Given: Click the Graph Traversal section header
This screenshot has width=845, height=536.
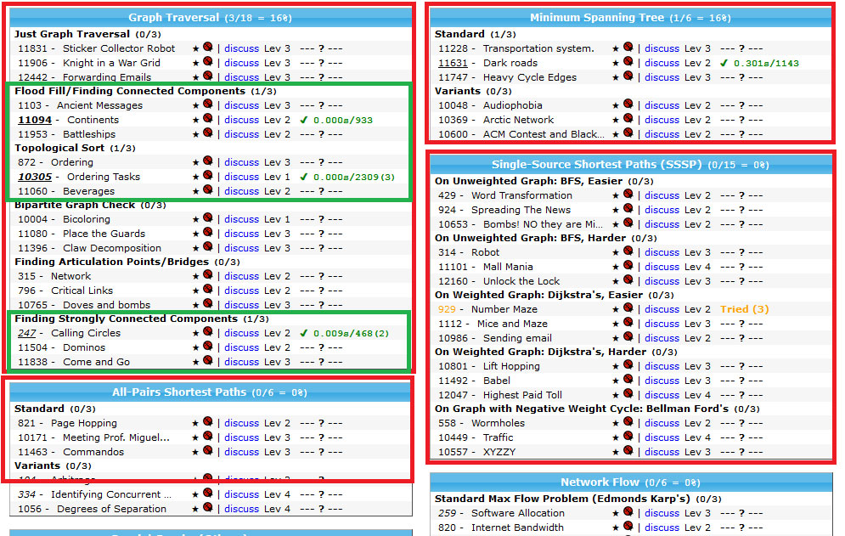Looking at the screenshot, I should pyautogui.click(x=210, y=18).
